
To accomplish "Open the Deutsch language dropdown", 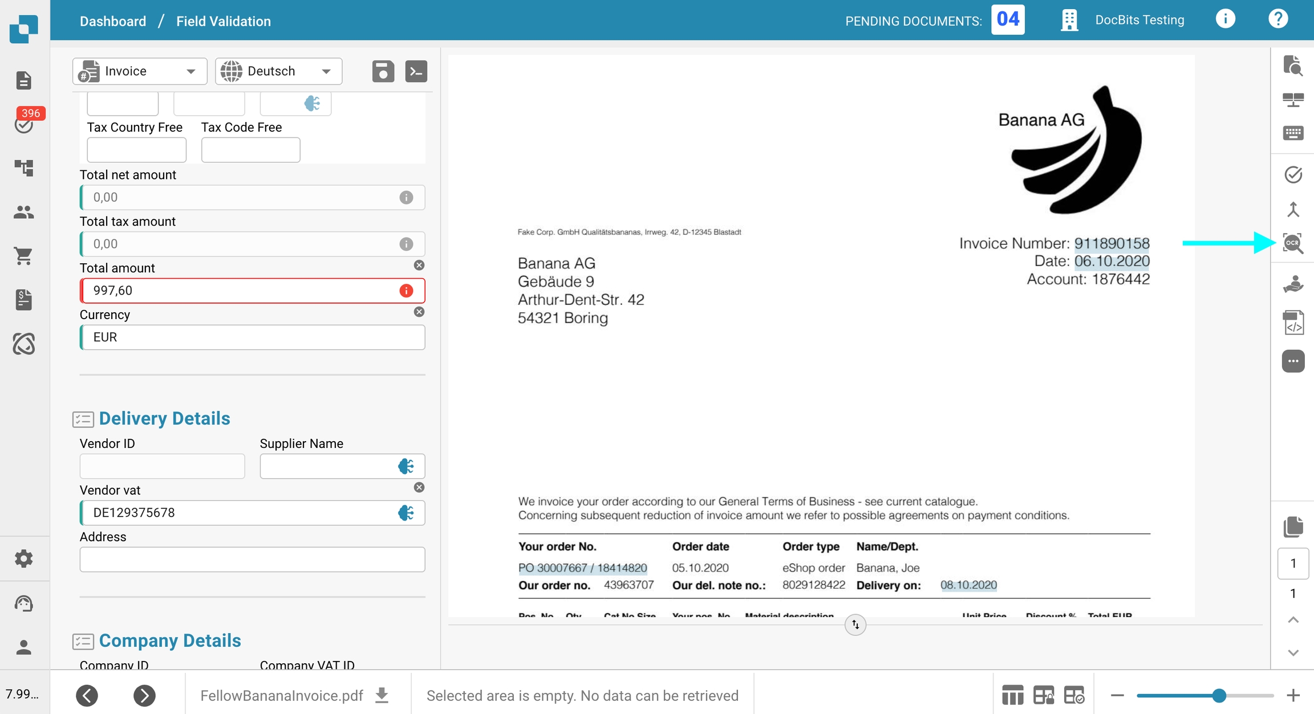I will [x=278, y=71].
